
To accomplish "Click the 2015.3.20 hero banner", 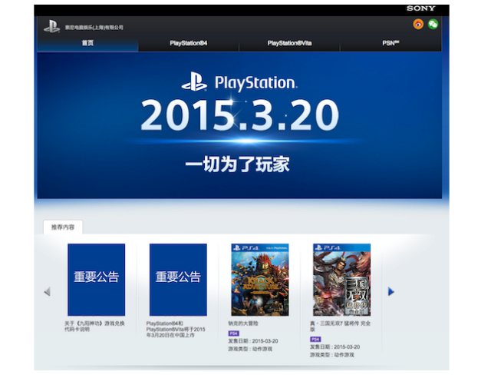I will tap(239, 125).
